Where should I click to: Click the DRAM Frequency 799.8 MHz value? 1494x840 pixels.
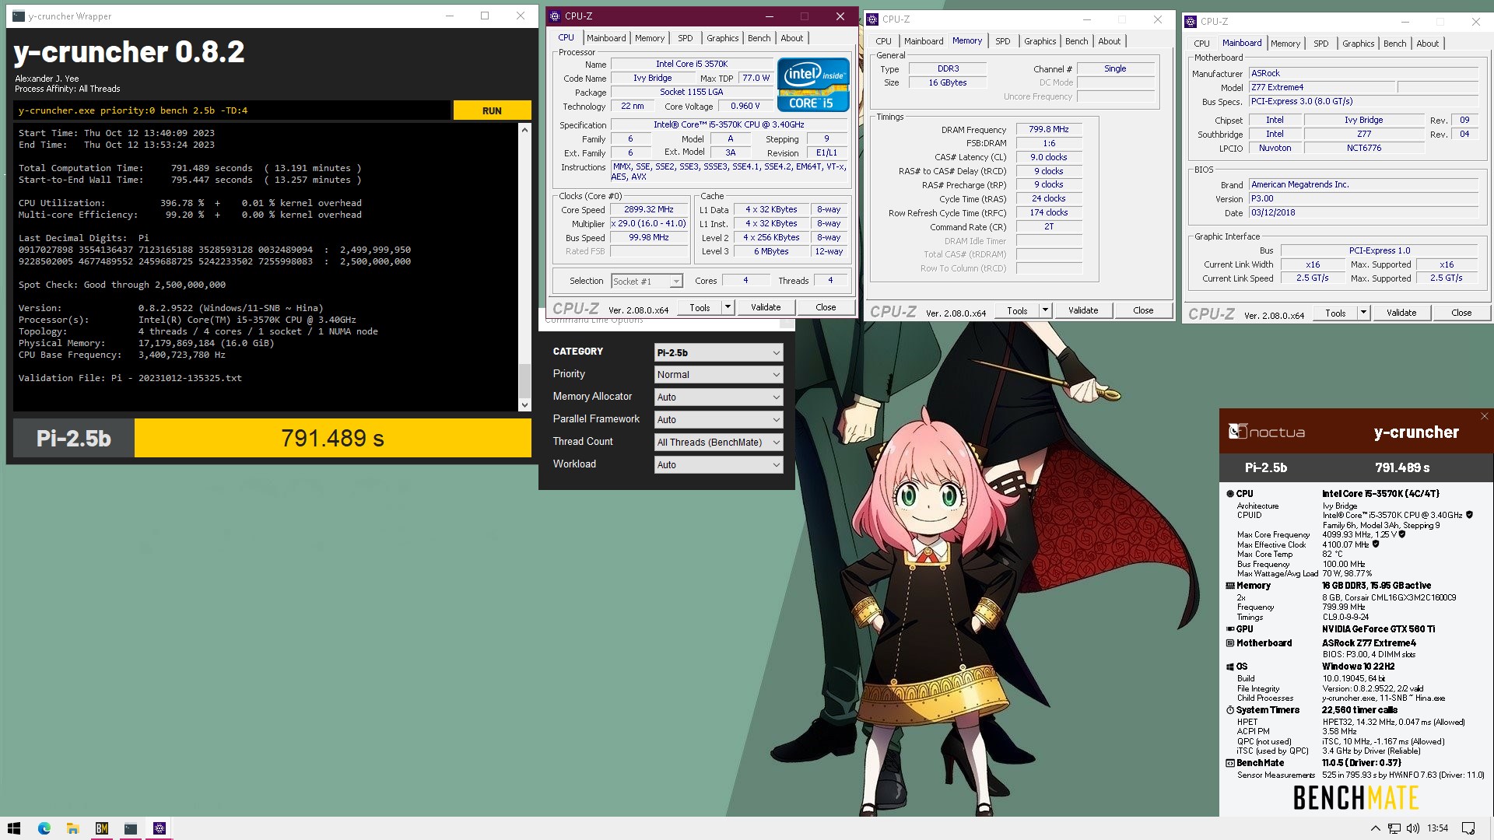1049,129
